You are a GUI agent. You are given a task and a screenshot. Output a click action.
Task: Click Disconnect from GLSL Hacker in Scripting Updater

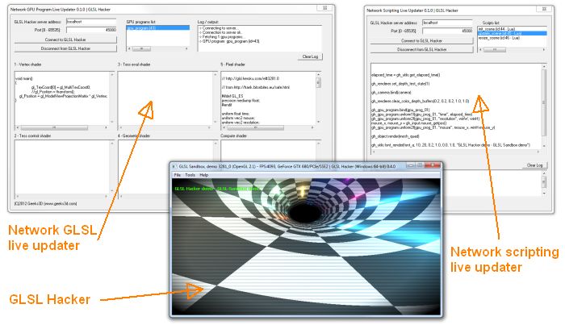(421, 49)
